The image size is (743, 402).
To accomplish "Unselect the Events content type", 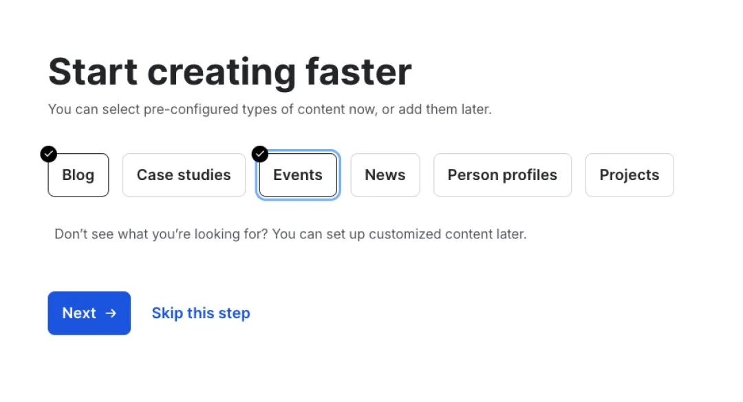I will pos(298,175).
